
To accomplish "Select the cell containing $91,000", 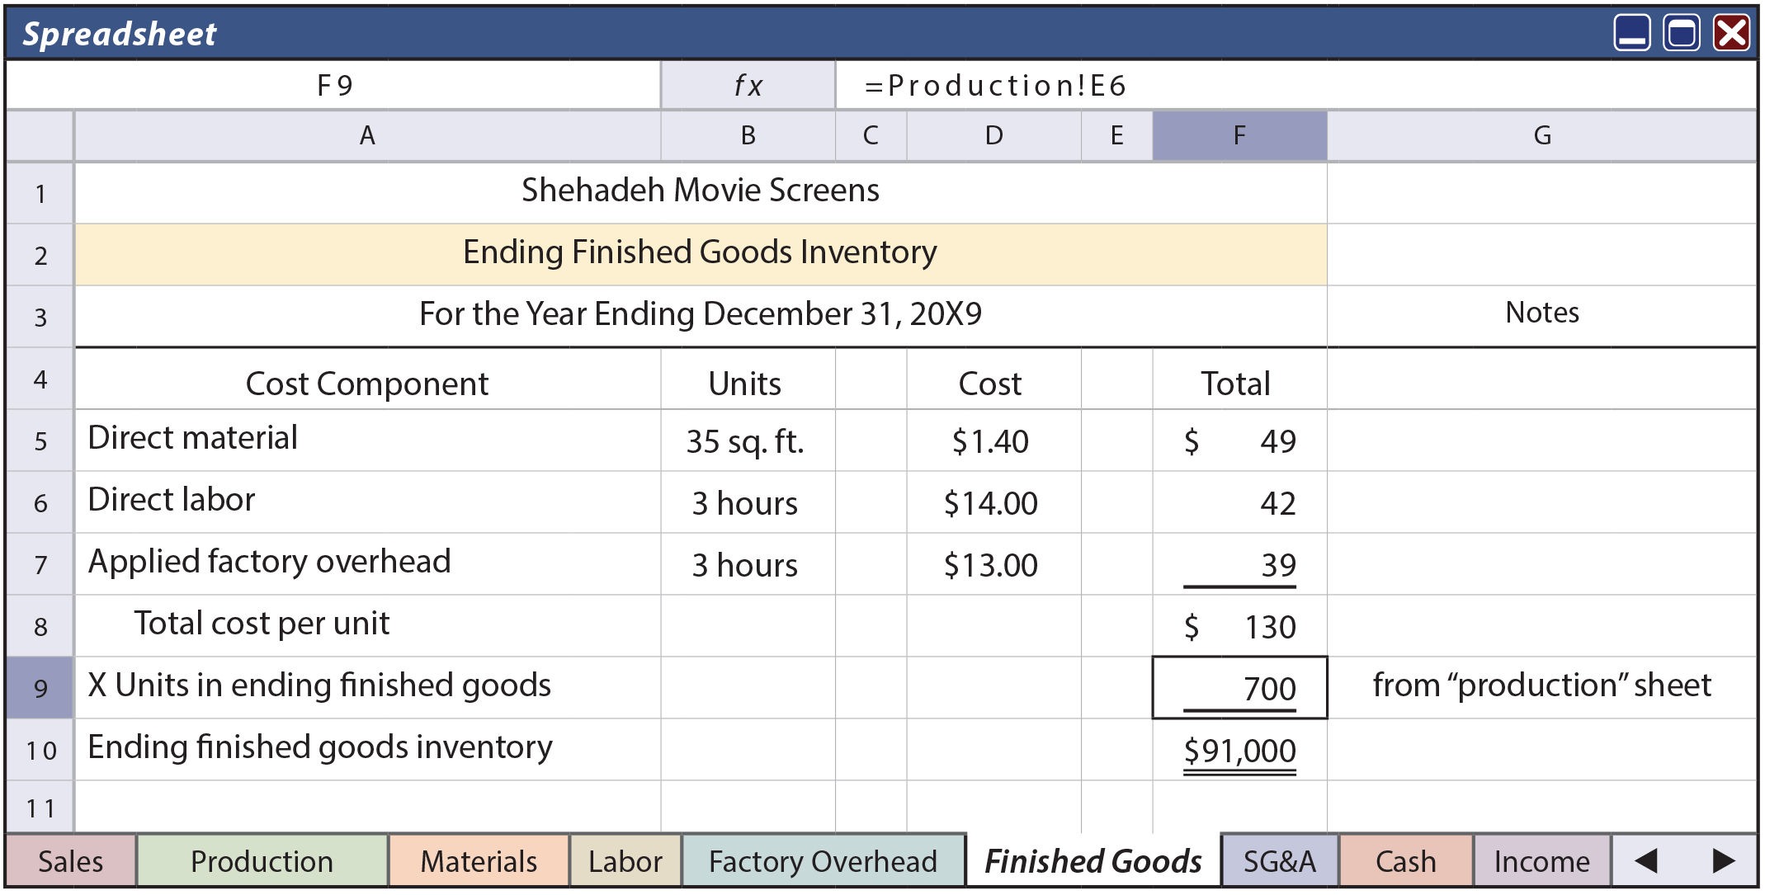I will (x=1239, y=750).
